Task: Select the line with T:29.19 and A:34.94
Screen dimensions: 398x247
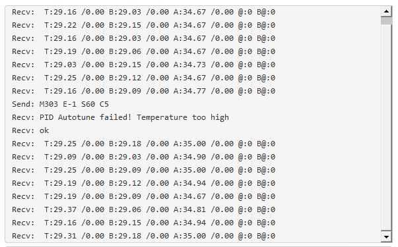Action: tap(143, 183)
